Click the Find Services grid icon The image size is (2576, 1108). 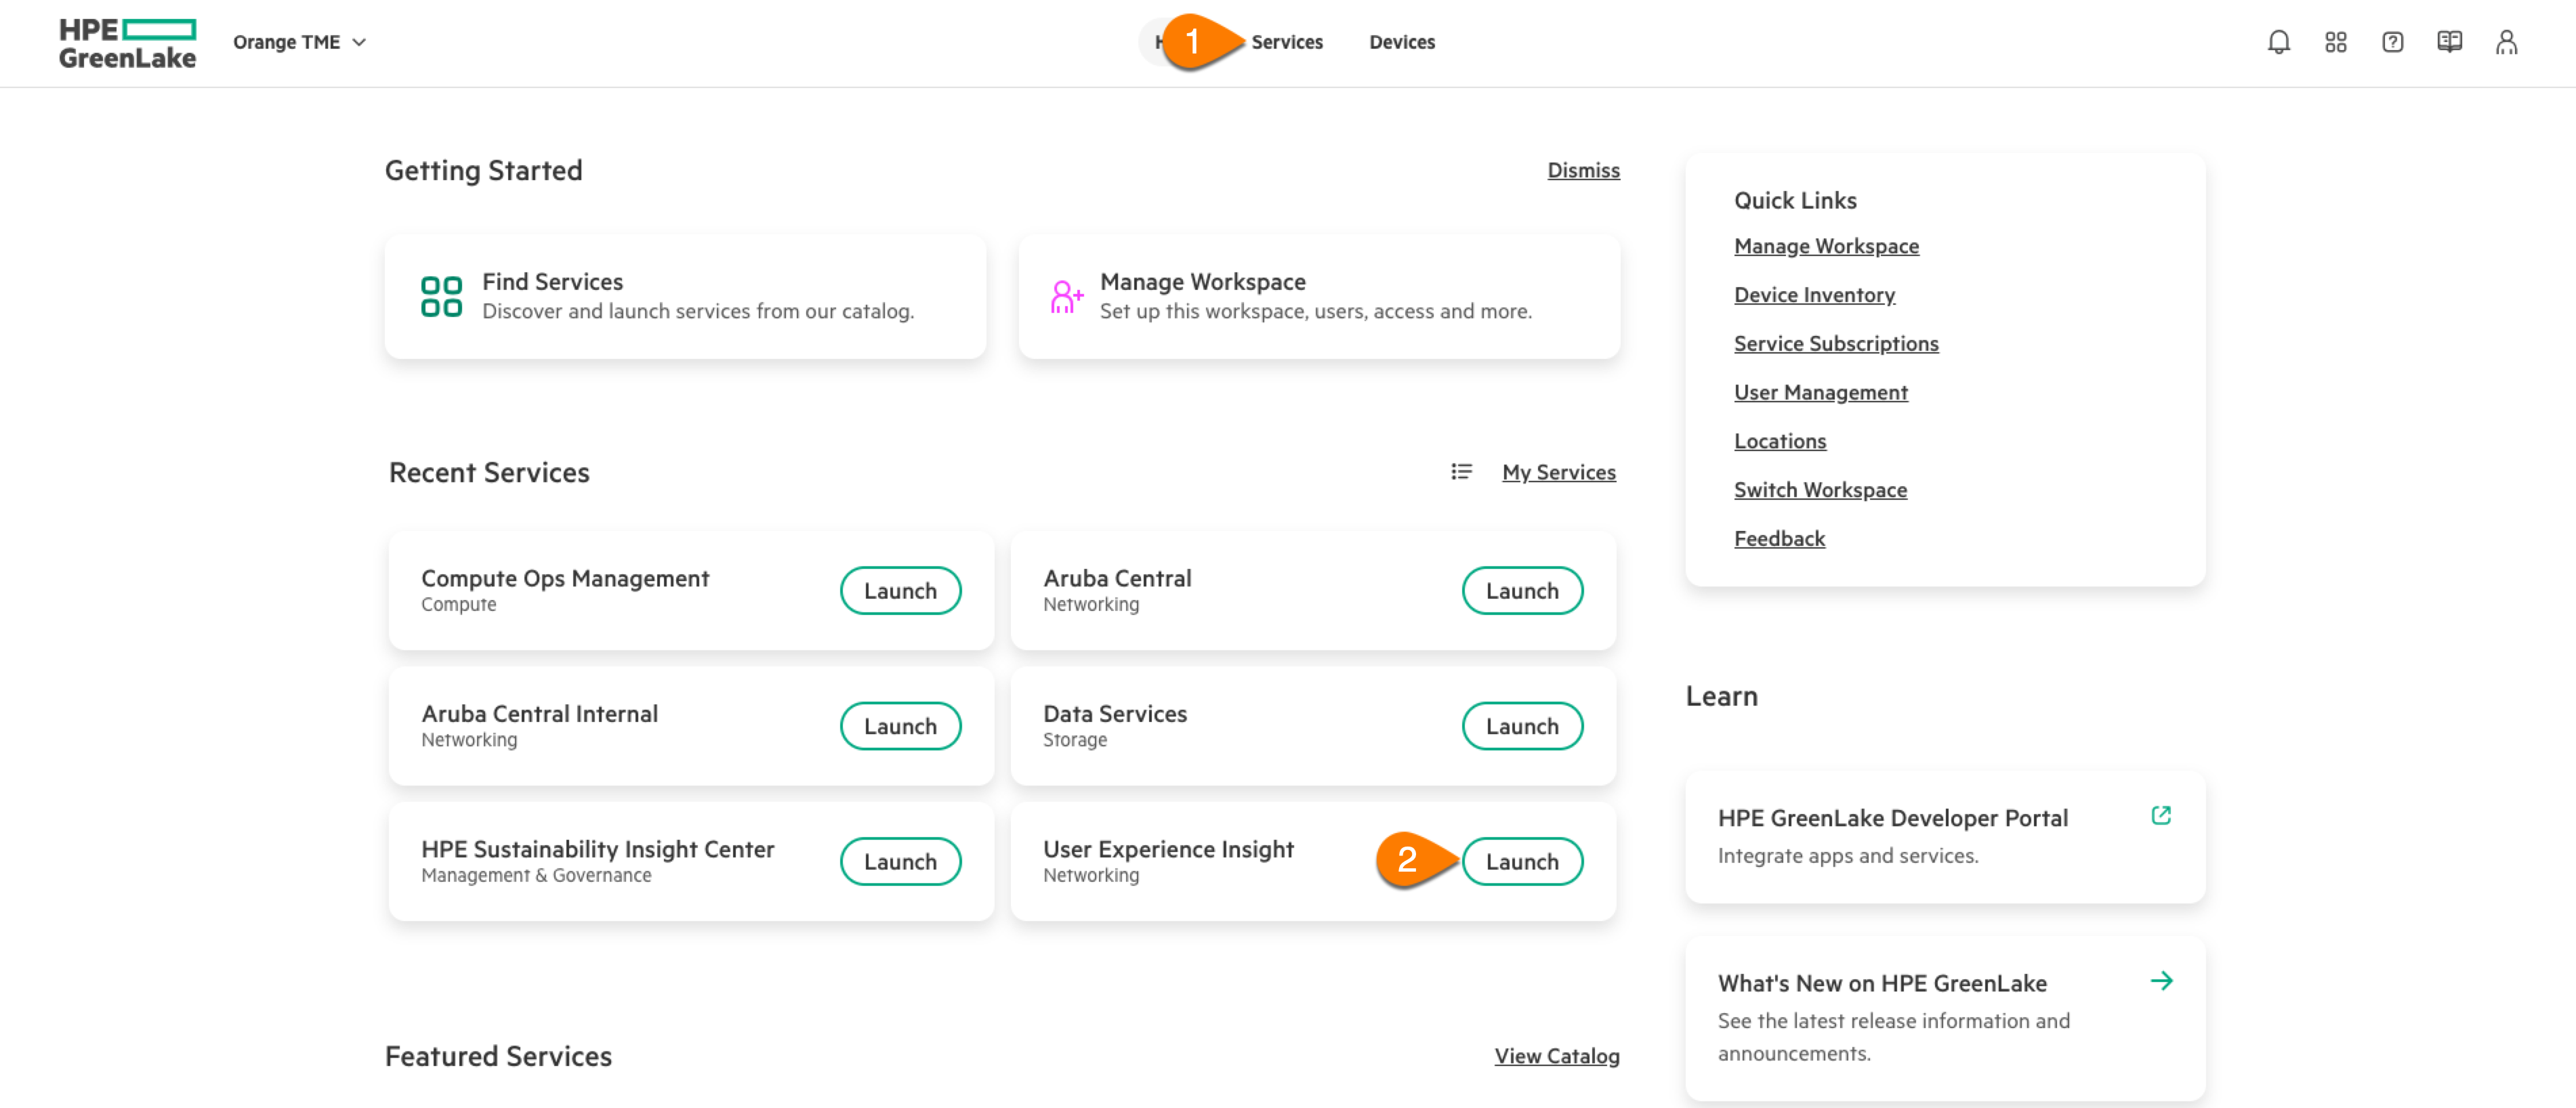[441, 297]
